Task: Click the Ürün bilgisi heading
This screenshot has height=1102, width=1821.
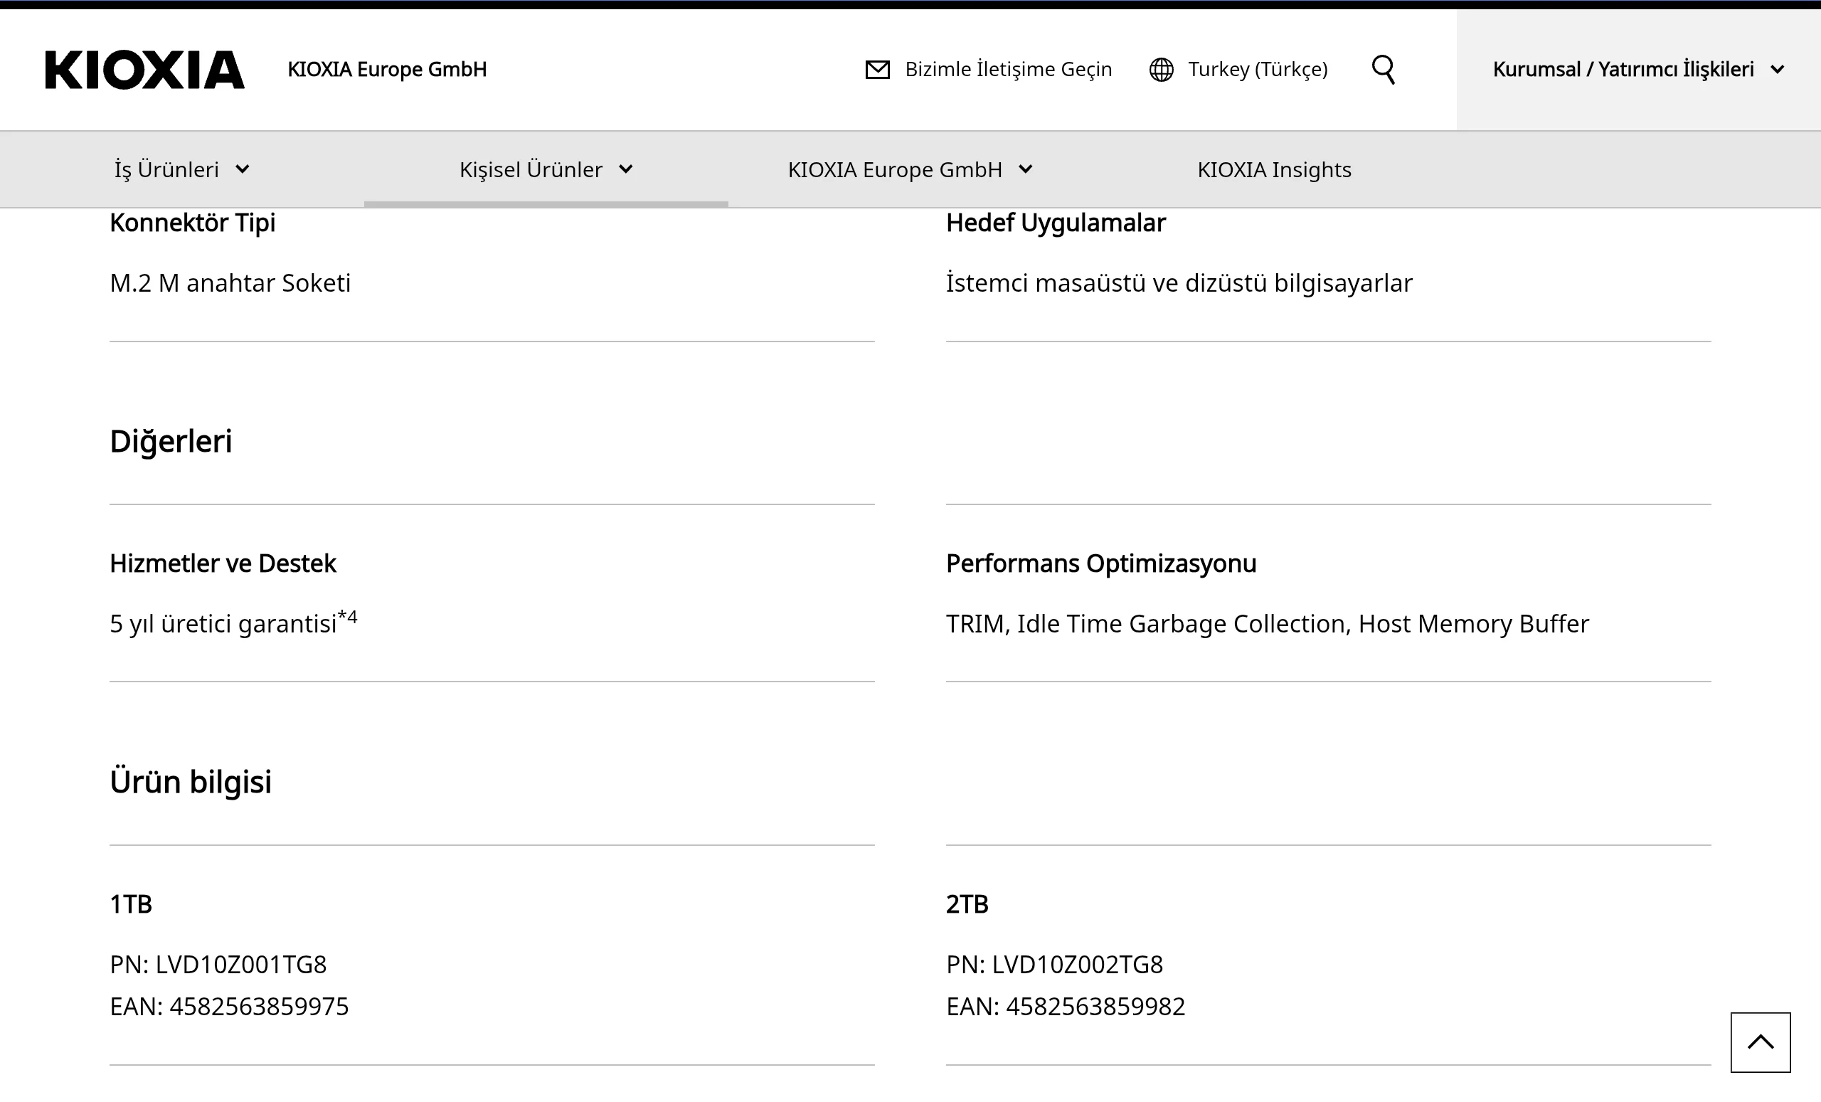Action: [191, 782]
